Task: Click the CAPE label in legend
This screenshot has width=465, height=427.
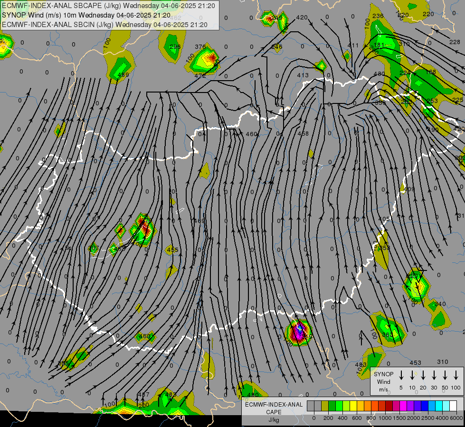Action: tap(274, 412)
